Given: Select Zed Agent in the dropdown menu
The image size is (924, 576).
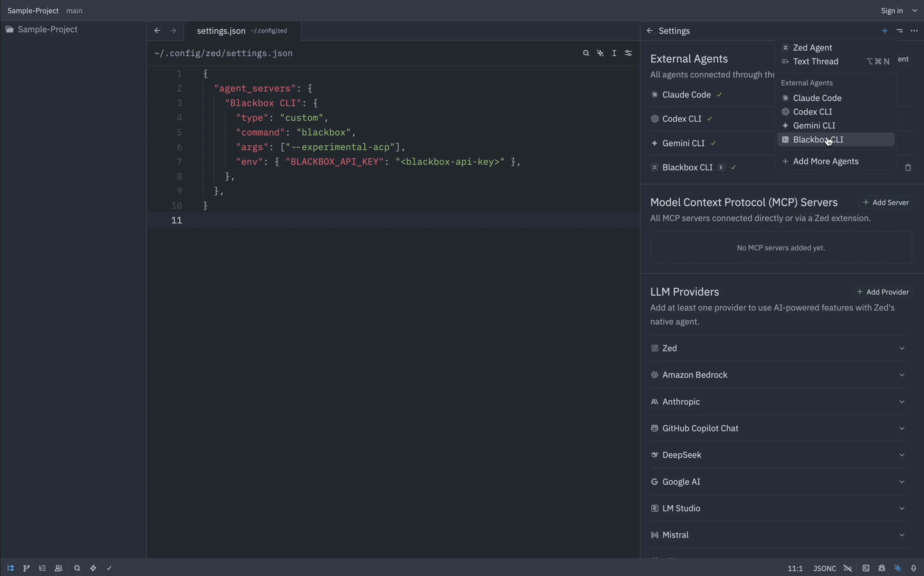Looking at the screenshot, I should tap(836, 48).
